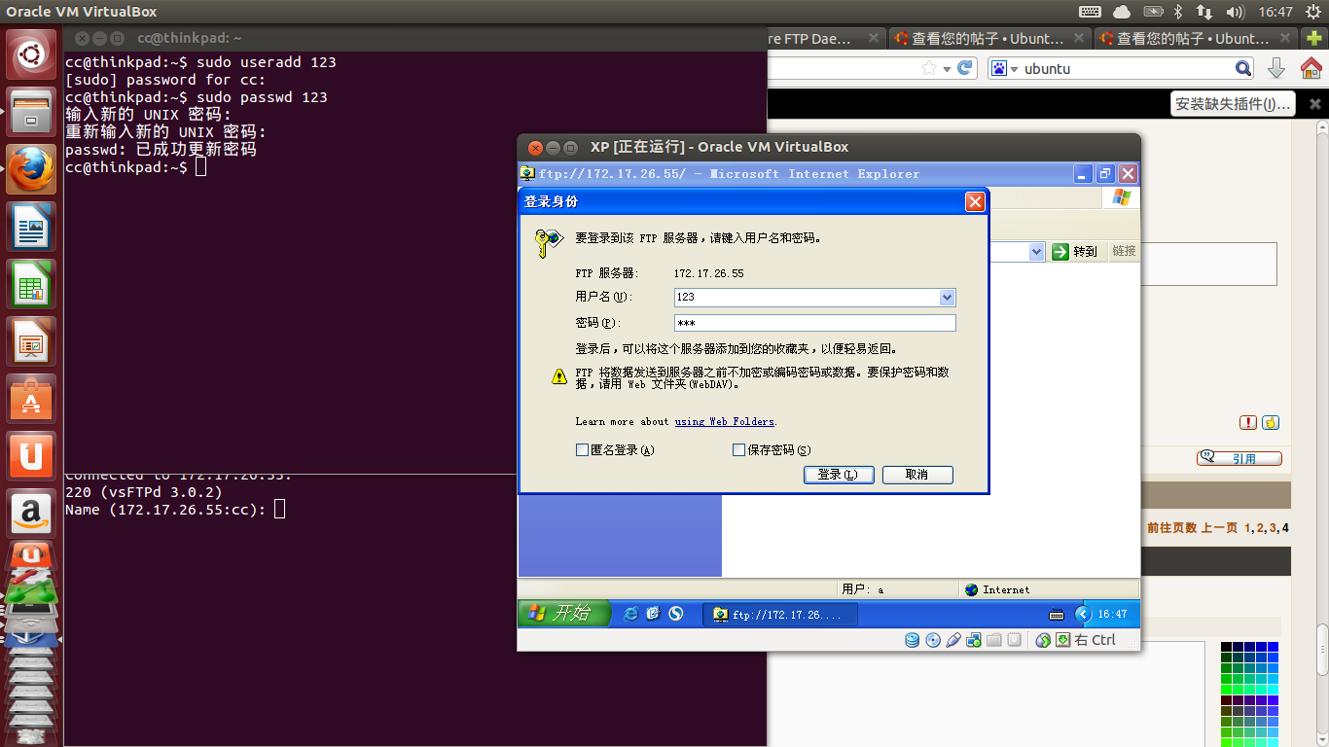This screenshot has width=1329, height=747.
Task: Go to forum page 1 link
Action: pos(1247,528)
